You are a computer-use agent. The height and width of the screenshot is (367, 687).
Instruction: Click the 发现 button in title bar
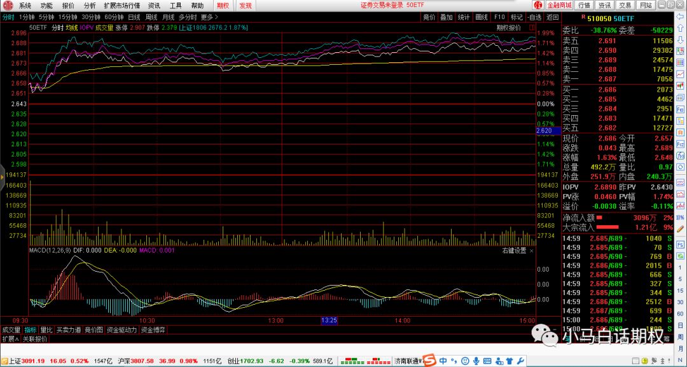246,6
